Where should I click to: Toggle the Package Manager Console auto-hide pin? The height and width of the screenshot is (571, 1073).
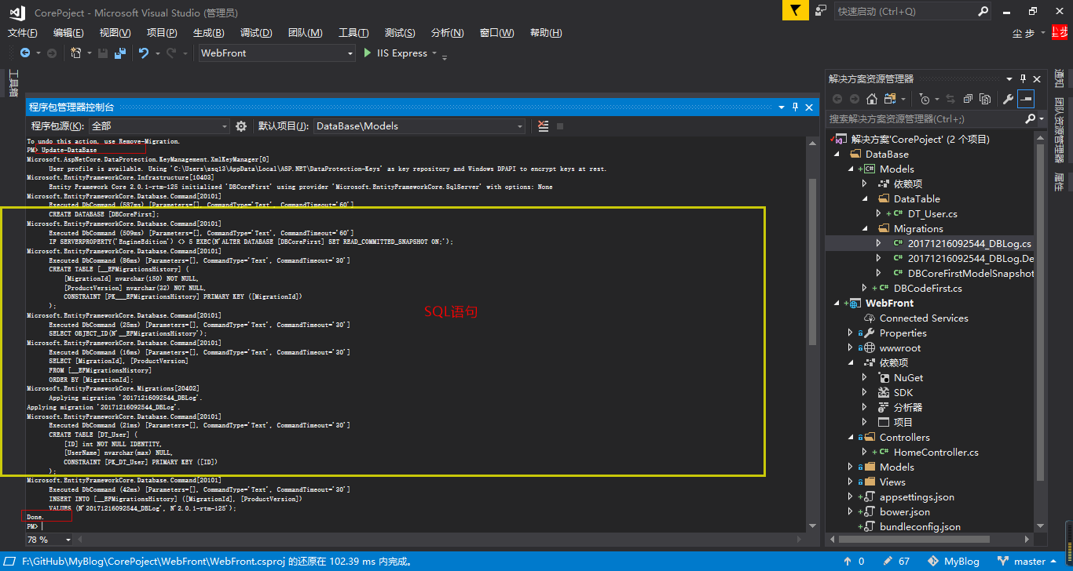tap(795, 107)
